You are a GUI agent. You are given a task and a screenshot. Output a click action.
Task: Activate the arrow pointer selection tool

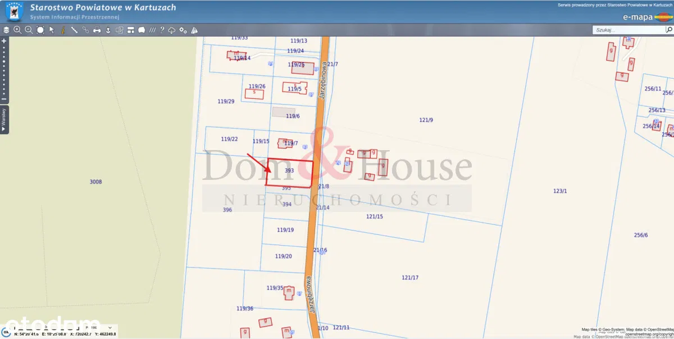pyautogui.click(x=52, y=30)
